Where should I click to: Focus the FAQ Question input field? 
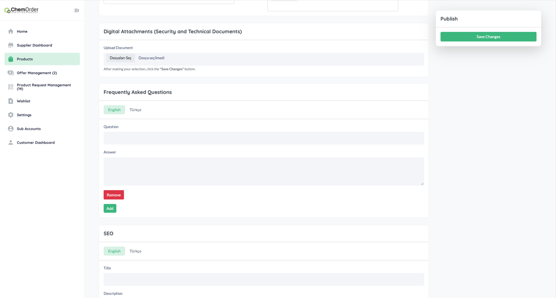(264, 138)
